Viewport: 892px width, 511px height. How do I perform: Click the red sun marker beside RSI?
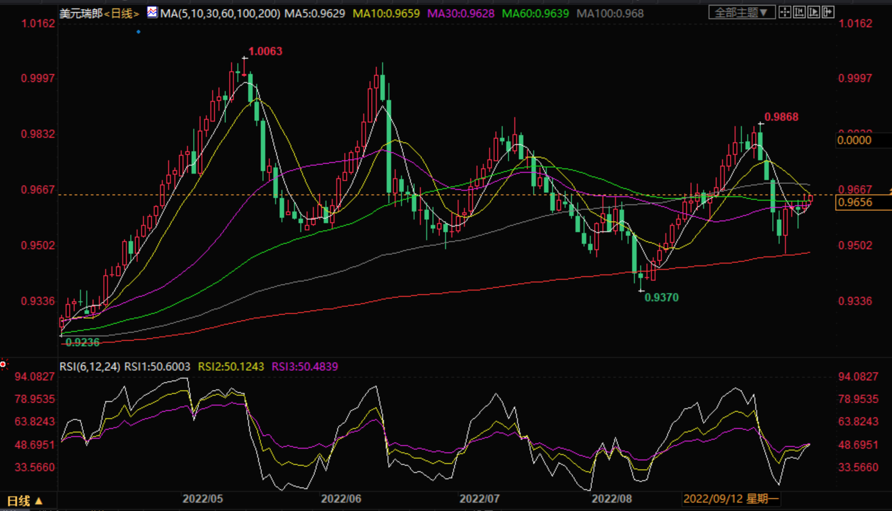click(x=4, y=364)
